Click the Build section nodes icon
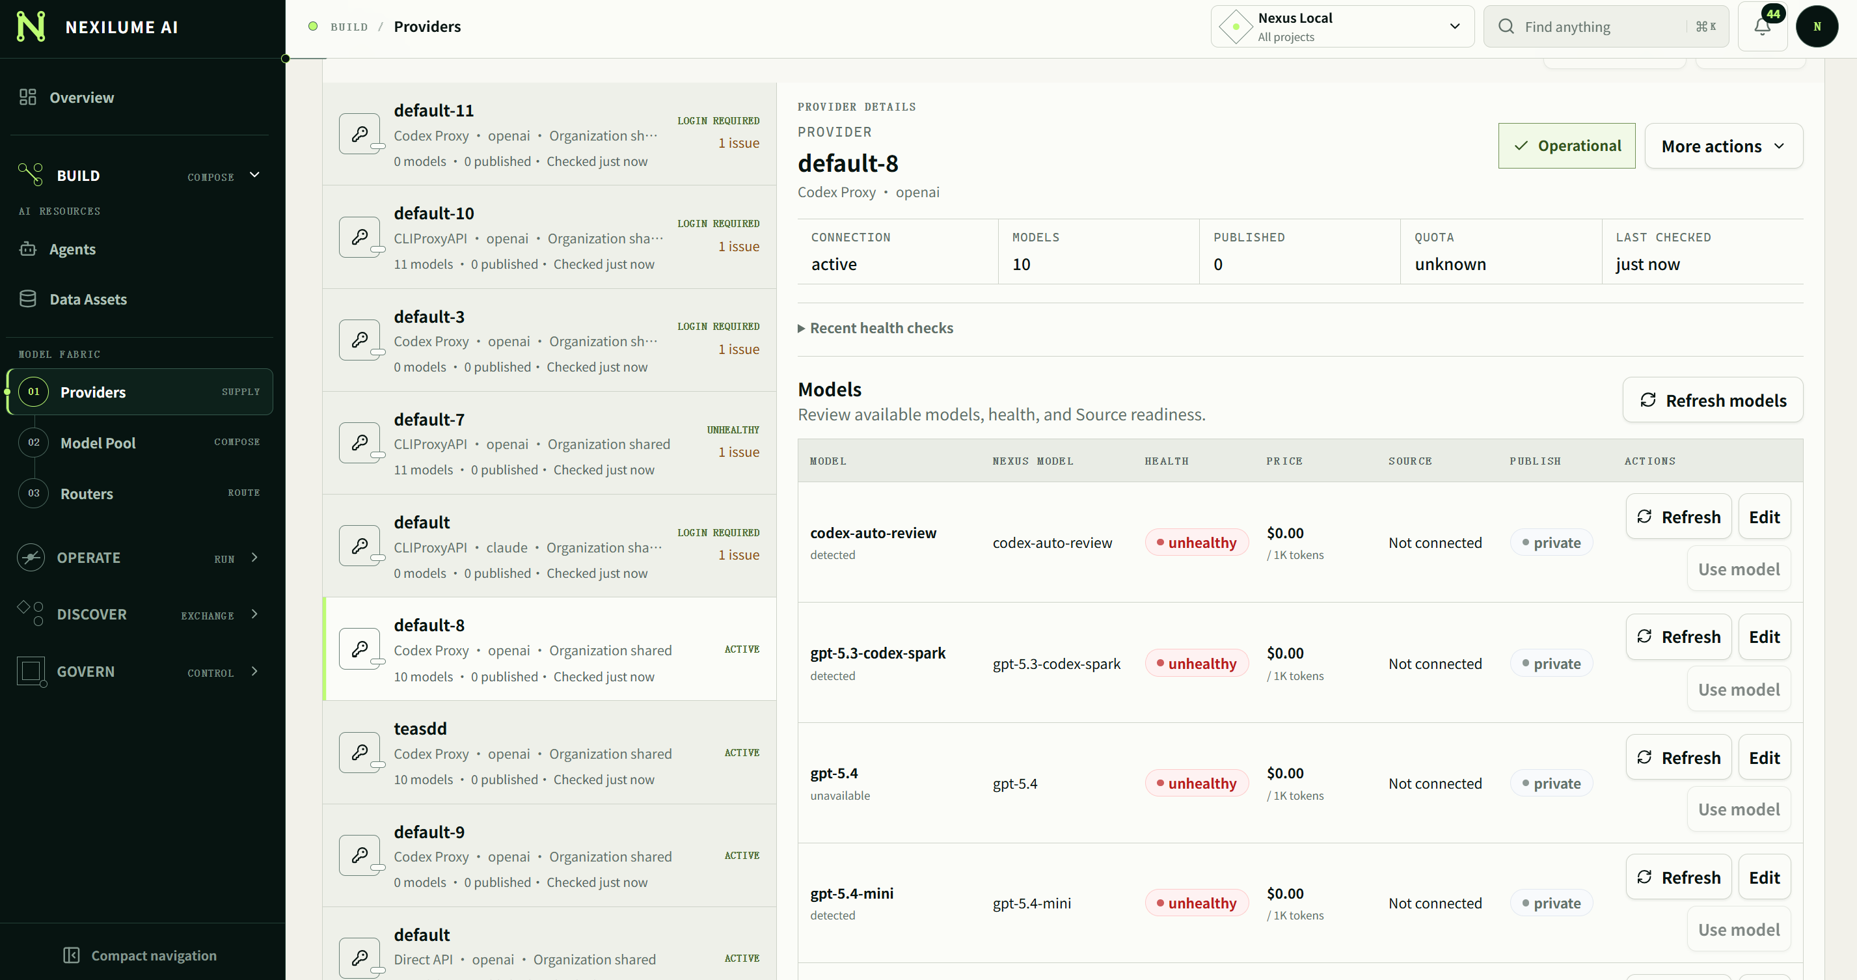The image size is (1857, 980). [x=31, y=174]
